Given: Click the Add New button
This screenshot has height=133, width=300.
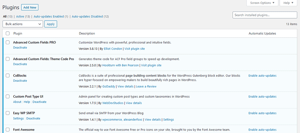Looking at the screenshot, I should (x=30, y=7).
